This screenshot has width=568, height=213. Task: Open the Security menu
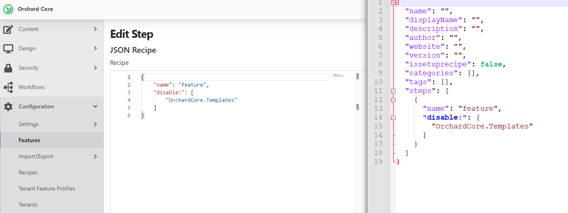point(52,68)
